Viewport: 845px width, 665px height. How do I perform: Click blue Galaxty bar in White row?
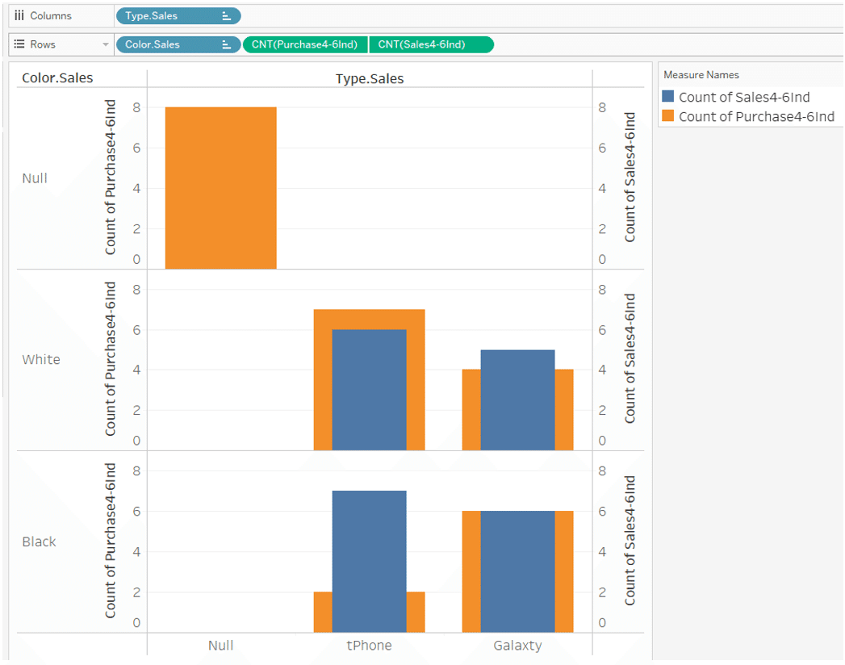click(518, 399)
